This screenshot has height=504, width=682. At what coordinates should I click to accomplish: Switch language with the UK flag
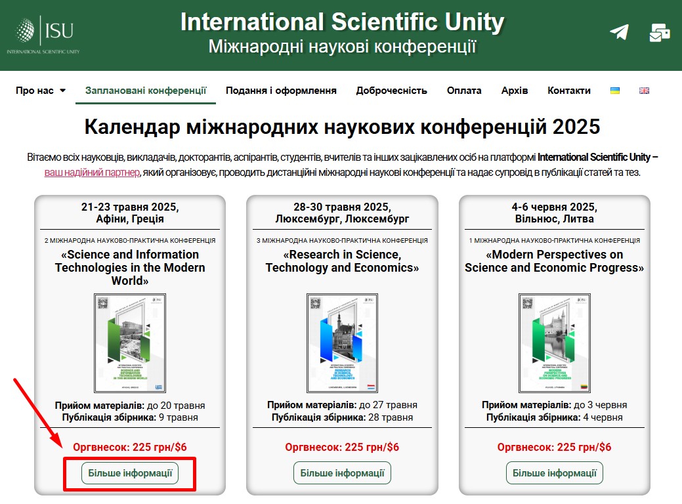pyautogui.click(x=644, y=91)
